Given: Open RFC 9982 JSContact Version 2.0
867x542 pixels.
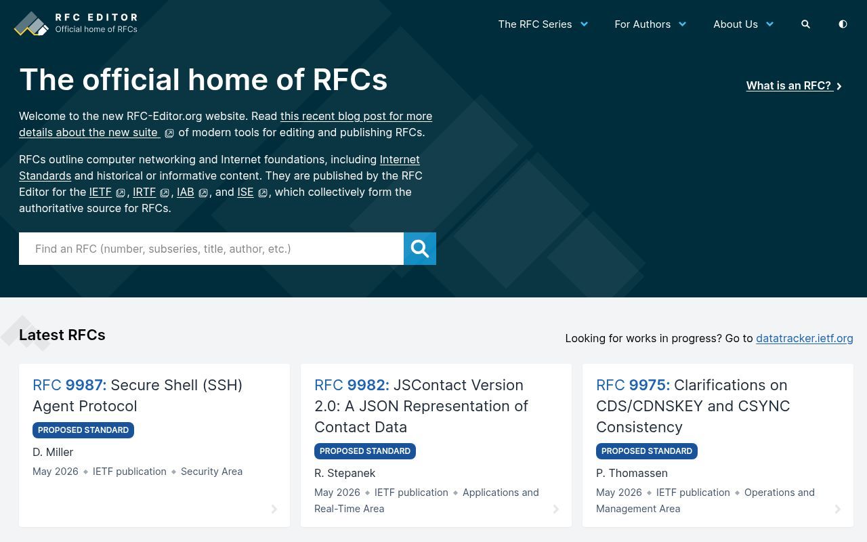Looking at the screenshot, I should (421, 406).
